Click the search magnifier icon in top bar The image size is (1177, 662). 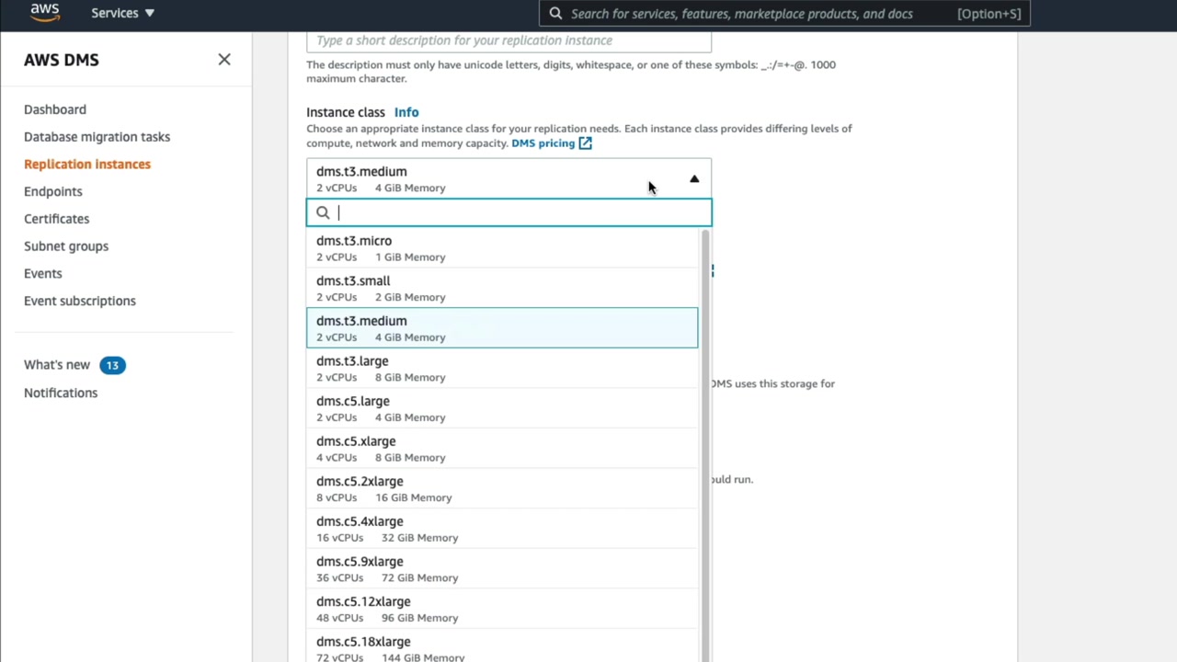(555, 14)
